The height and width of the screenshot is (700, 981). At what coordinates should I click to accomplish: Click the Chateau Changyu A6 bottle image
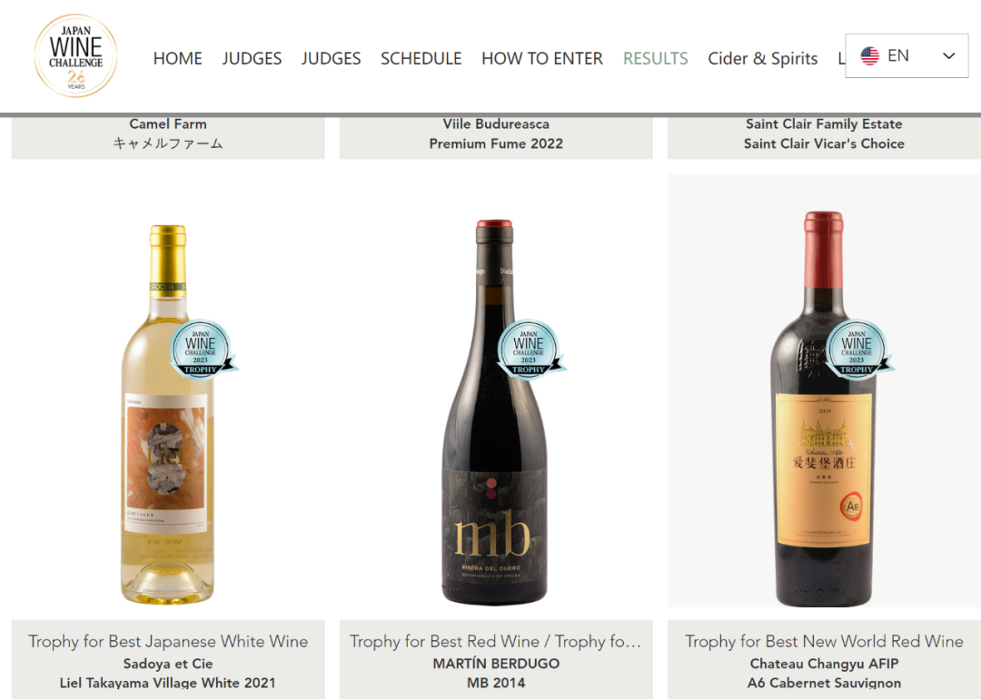click(822, 409)
